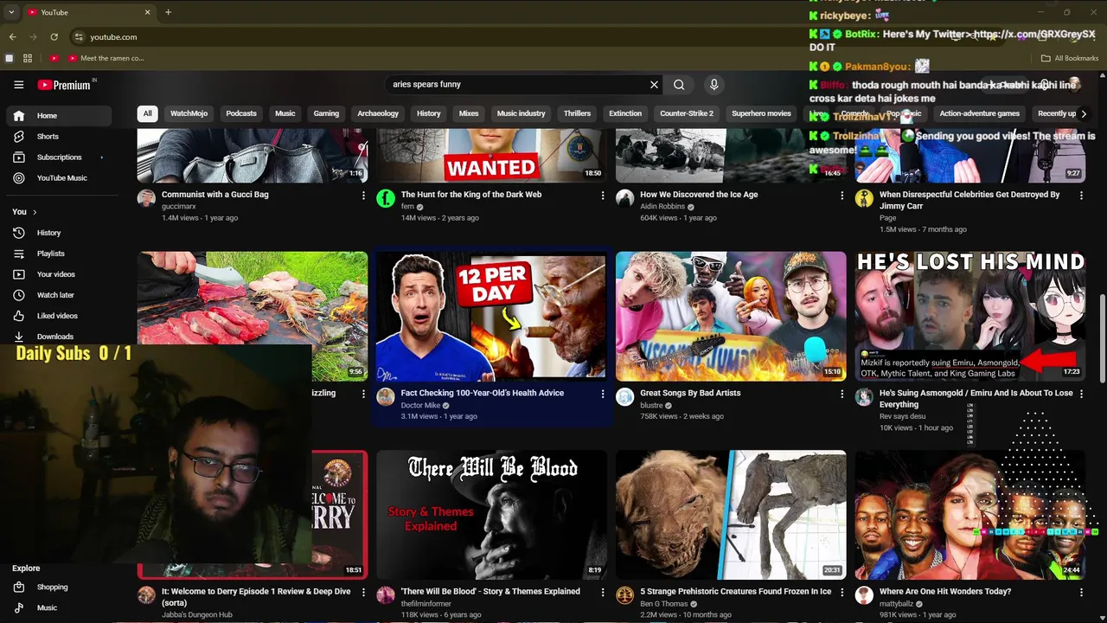
Task: Play 'HE'S LOST HIS MIND' thumbnail
Action: pos(970,316)
